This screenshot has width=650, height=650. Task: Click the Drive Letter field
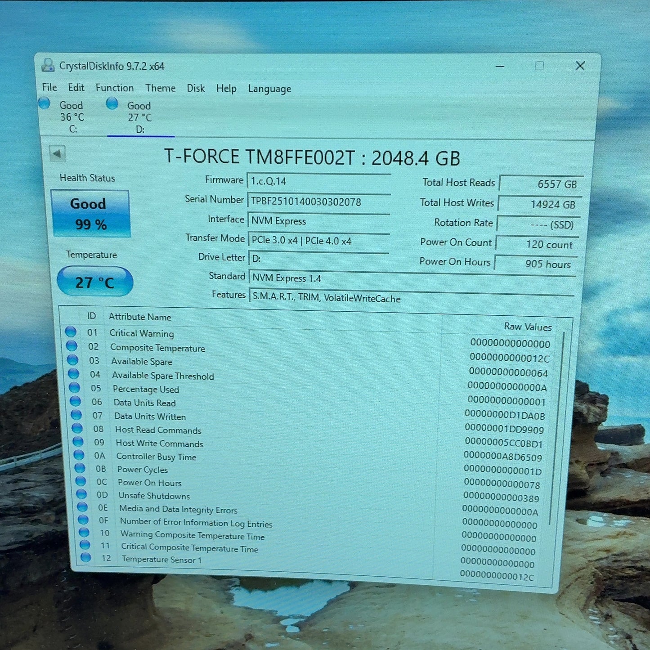tap(319, 259)
